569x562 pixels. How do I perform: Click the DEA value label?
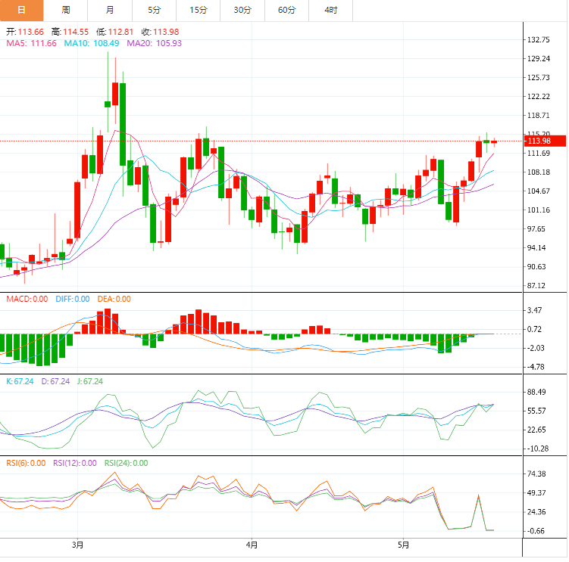tap(114, 299)
